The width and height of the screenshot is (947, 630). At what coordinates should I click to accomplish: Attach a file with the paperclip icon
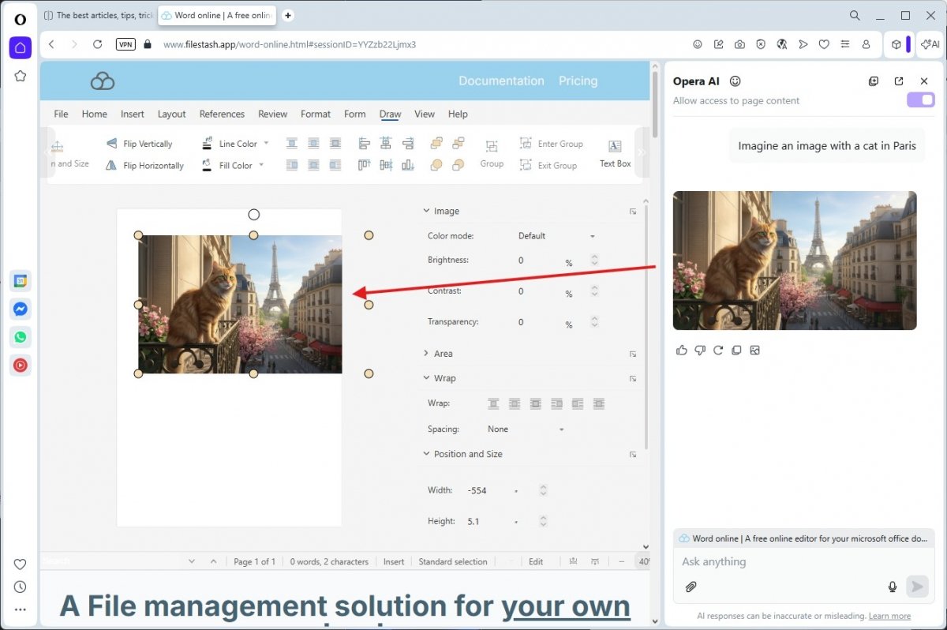coord(691,587)
